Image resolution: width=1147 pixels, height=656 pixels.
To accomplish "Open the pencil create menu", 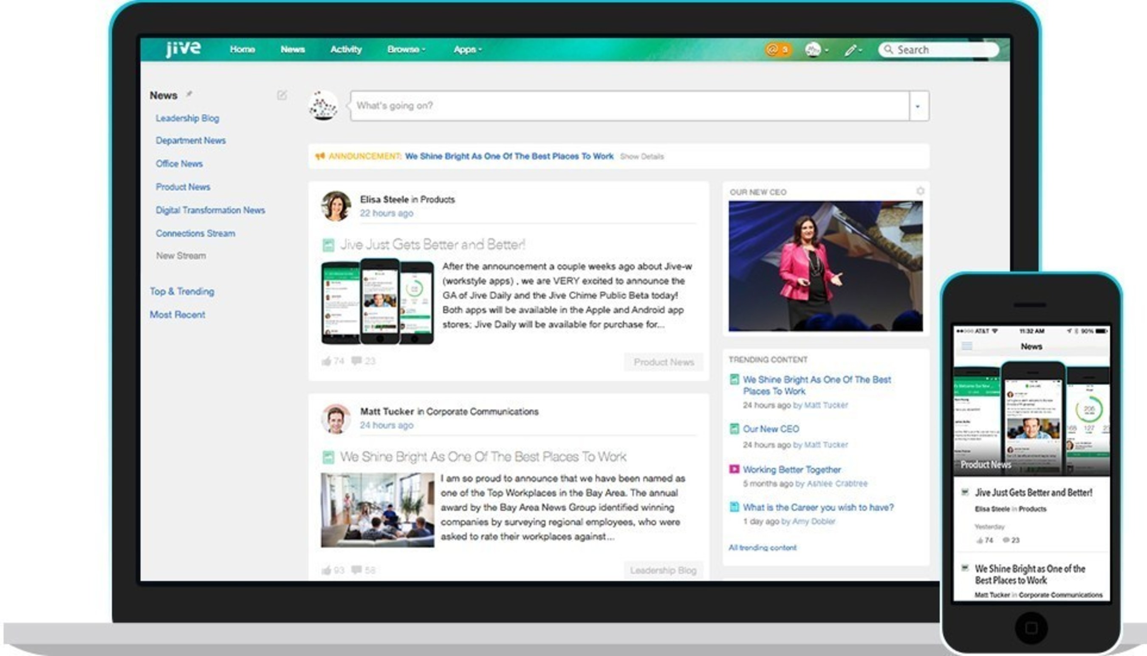I will coord(852,50).
